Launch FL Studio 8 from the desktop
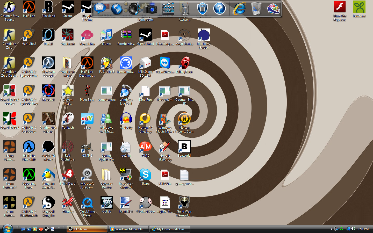Viewport: 373px width, 233px height. click(x=107, y=65)
